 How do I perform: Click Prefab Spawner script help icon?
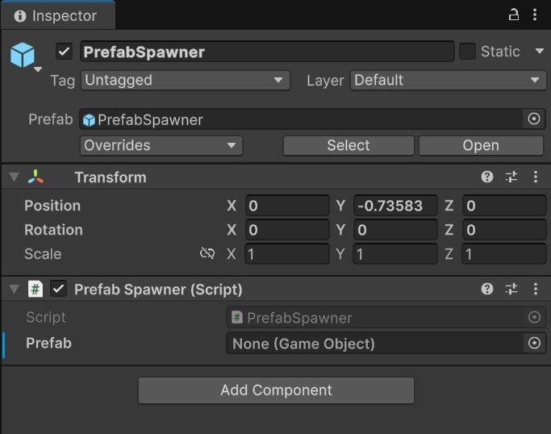tap(487, 289)
